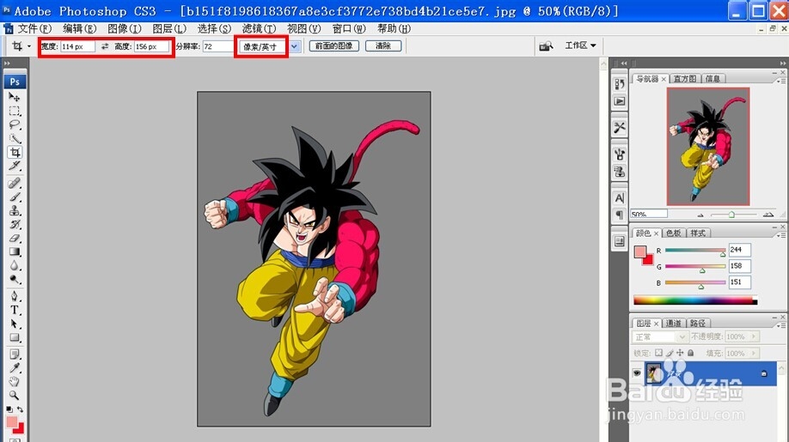
Task: Click zoom out button in Navigator
Action: 700,215
